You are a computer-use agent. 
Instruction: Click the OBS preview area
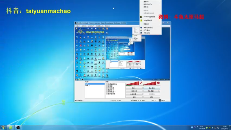(x=122, y=54)
